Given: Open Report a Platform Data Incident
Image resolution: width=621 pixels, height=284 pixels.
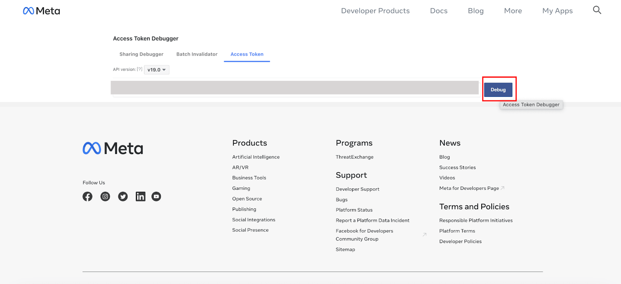Looking at the screenshot, I should pos(373,220).
